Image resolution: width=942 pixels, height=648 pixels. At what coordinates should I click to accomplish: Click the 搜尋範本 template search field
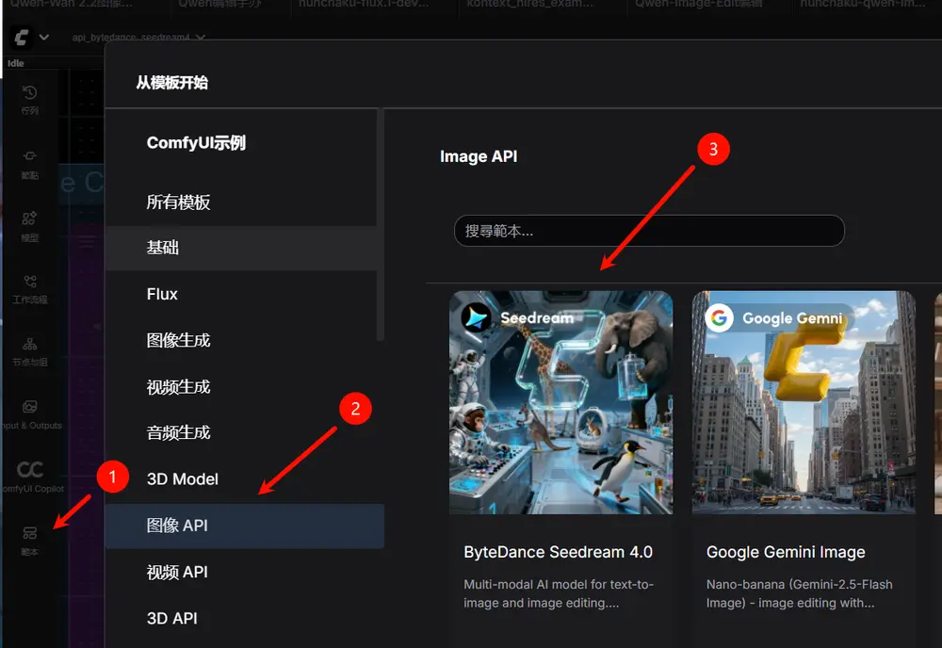pyautogui.click(x=649, y=231)
